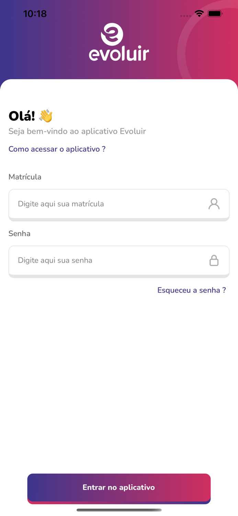The image size is (238, 516).
Task: Tap the Wi-Fi status icon
Action: coord(199,13)
